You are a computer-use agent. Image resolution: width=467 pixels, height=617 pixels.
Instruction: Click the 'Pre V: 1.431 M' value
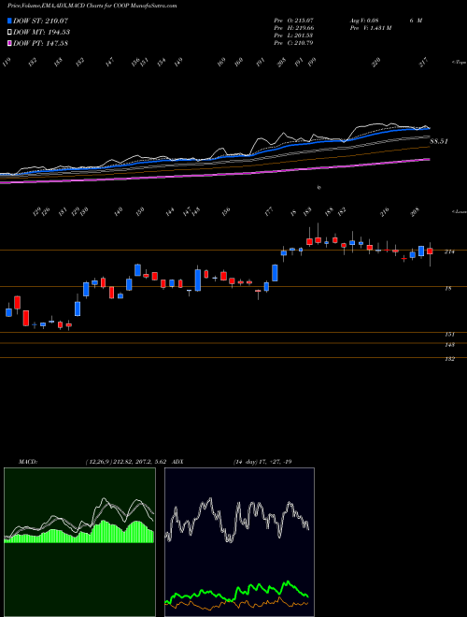tap(370, 27)
